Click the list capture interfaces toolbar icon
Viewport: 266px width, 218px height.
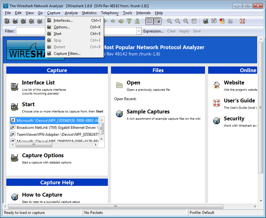[7, 21]
